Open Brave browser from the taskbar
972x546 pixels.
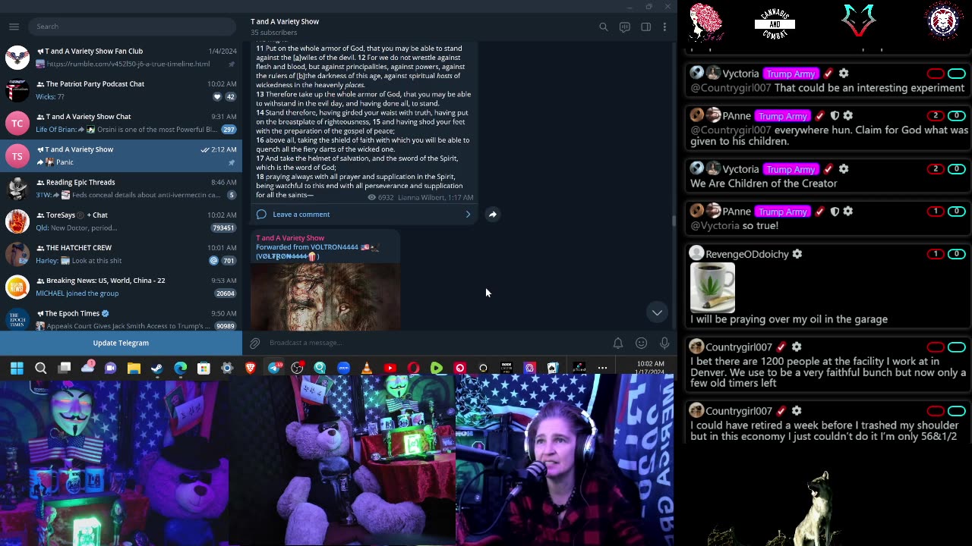(250, 368)
